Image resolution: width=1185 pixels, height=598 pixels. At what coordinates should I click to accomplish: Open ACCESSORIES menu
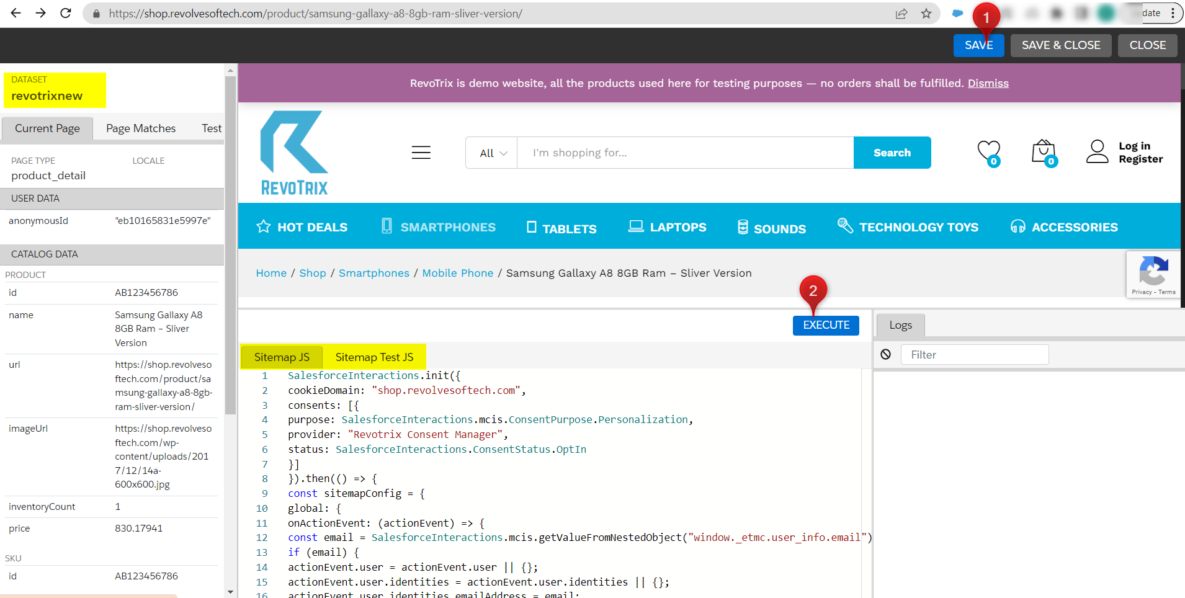coord(1064,227)
